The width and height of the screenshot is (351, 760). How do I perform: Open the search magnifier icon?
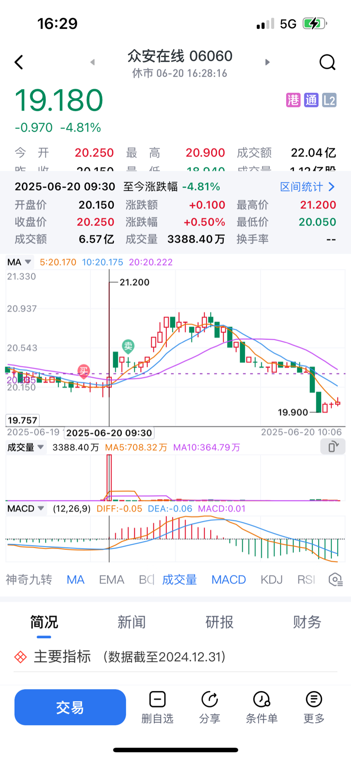click(x=327, y=62)
